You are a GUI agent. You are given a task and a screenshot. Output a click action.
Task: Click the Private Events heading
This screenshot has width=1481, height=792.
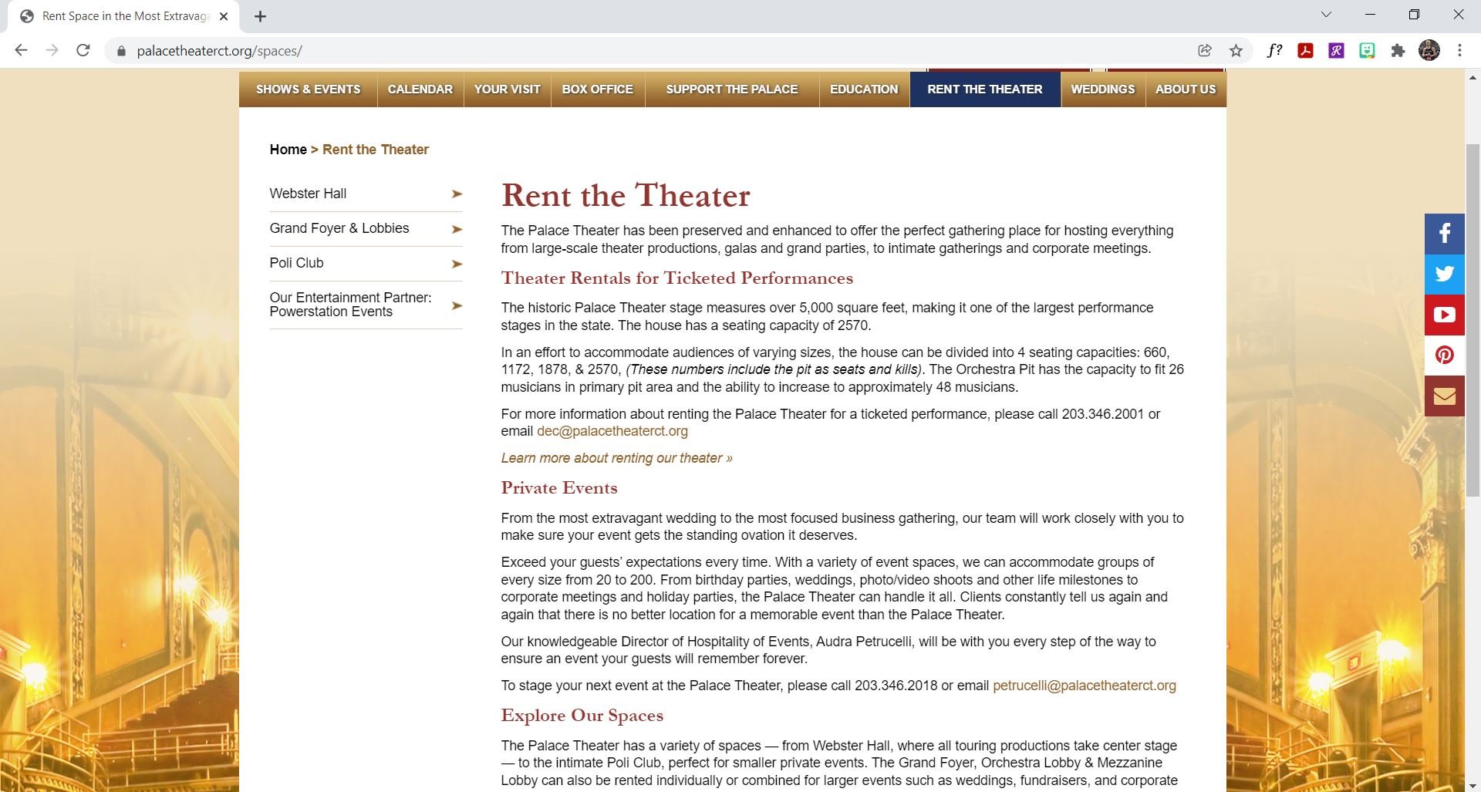(x=559, y=488)
